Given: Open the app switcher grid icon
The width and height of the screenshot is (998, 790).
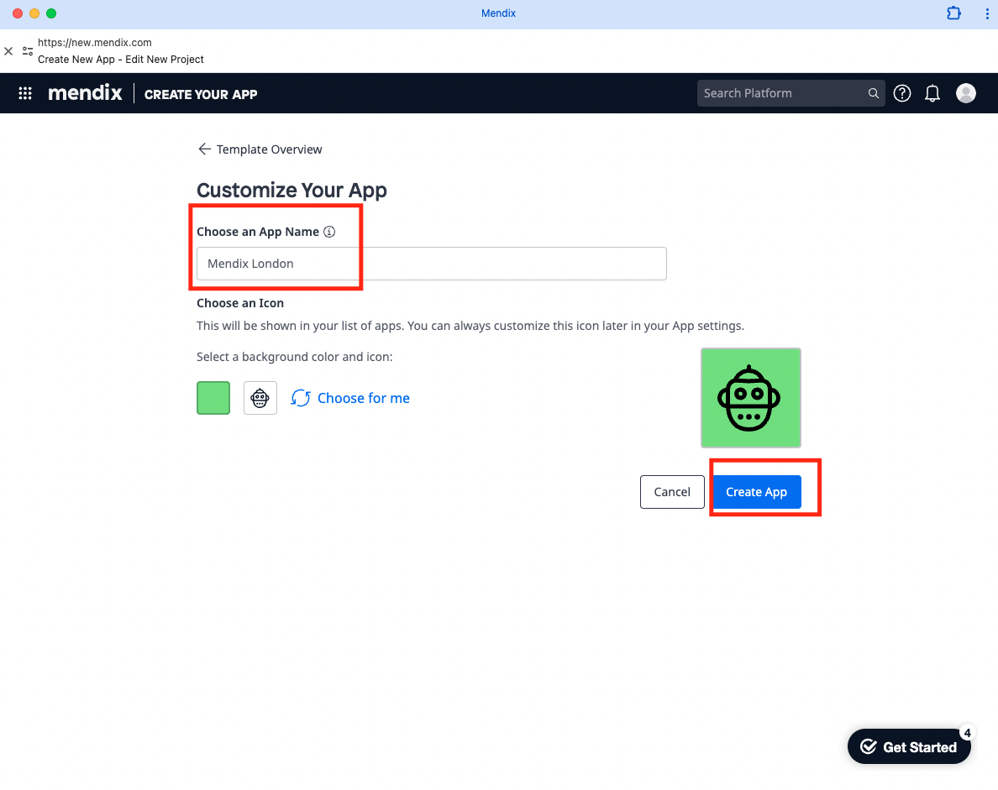Looking at the screenshot, I should (25, 93).
